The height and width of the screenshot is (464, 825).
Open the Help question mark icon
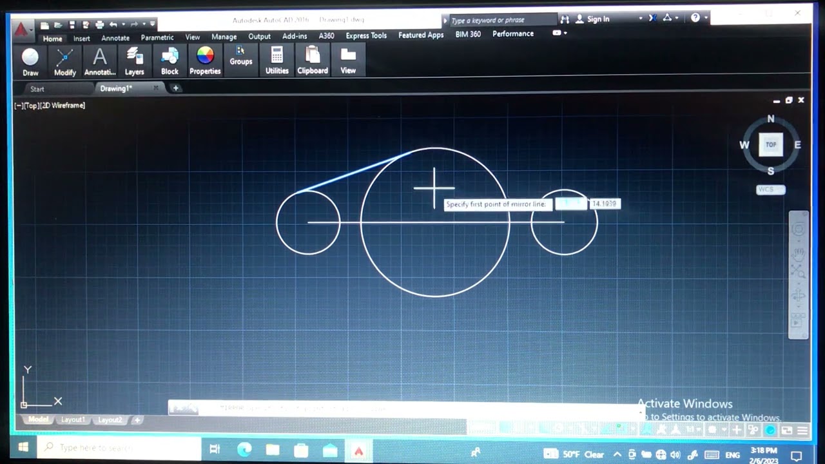(695, 17)
